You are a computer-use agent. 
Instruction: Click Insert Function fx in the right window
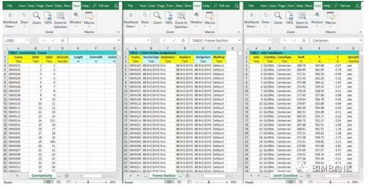(304, 41)
